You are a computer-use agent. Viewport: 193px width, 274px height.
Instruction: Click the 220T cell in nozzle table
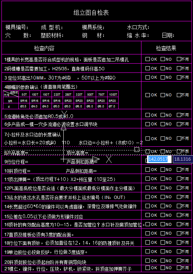57,95
